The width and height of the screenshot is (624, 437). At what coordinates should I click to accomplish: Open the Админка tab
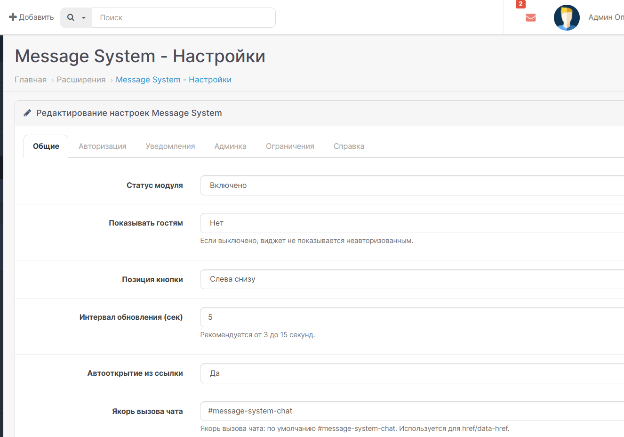(x=230, y=146)
